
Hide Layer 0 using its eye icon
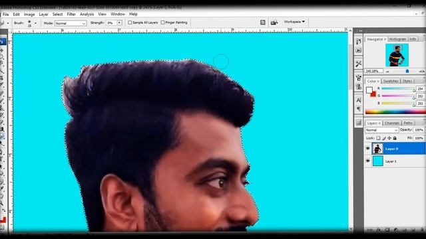[x=368, y=149]
